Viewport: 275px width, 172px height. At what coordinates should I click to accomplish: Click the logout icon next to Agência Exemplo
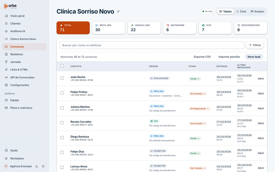[x=43, y=166]
